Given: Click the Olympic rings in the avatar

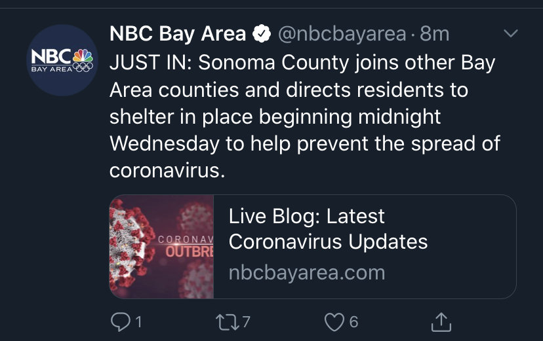Looking at the screenshot, I should point(83,67).
